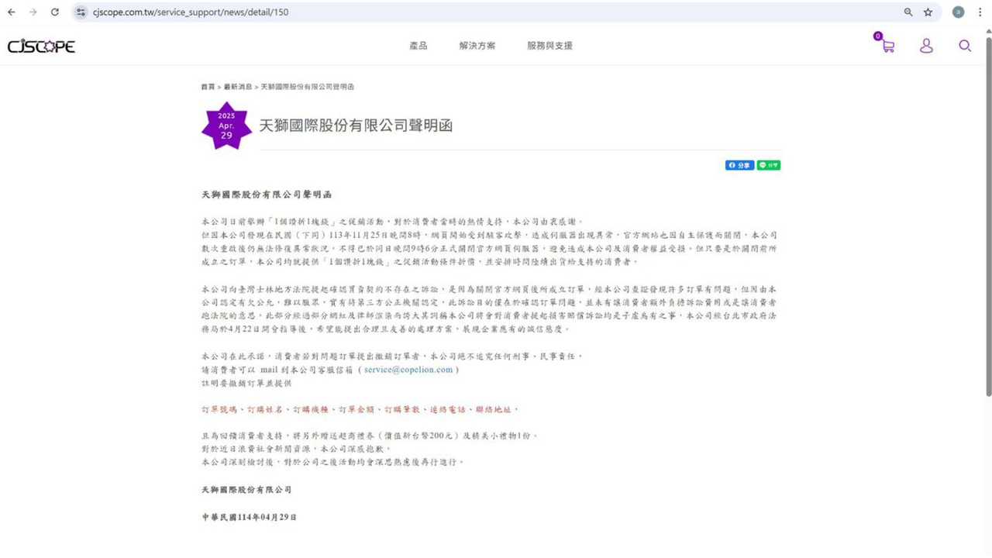992x558 pixels.
Task: Click the CJSCOPE logo
Action: tap(41, 46)
